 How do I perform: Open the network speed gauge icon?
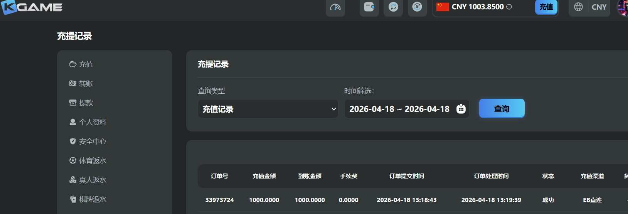tap(335, 7)
